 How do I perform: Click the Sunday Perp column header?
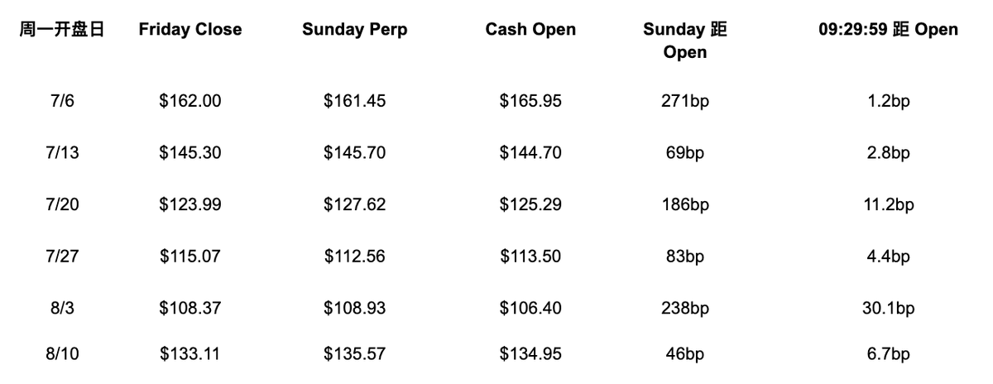[x=355, y=30]
